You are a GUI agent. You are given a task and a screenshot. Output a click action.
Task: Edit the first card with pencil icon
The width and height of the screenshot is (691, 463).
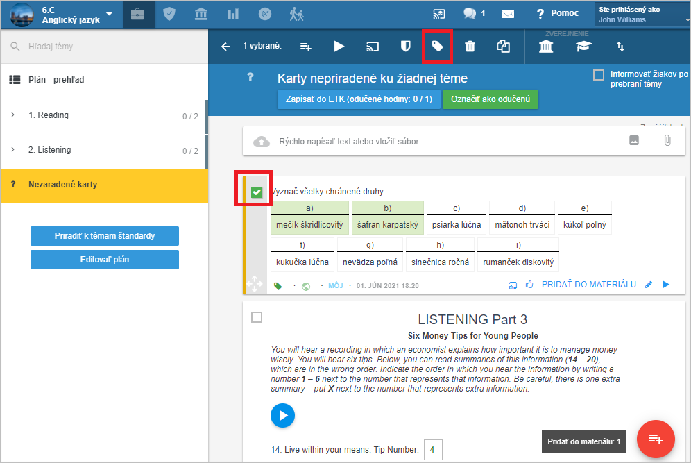click(648, 285)
